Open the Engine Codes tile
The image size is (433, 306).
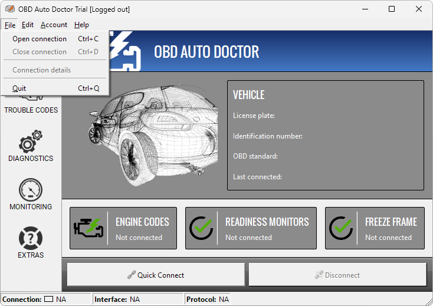[x=123, y=228]
